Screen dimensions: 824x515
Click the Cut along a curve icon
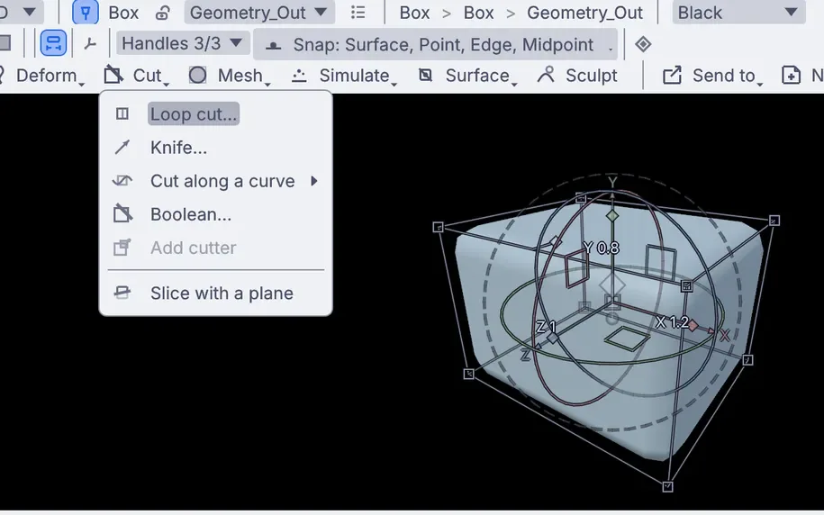[122, 181]
